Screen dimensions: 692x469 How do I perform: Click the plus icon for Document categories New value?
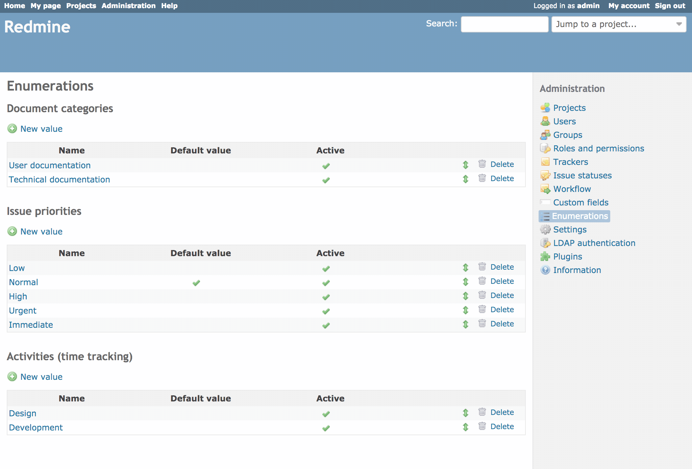click(x=12, y=129)
